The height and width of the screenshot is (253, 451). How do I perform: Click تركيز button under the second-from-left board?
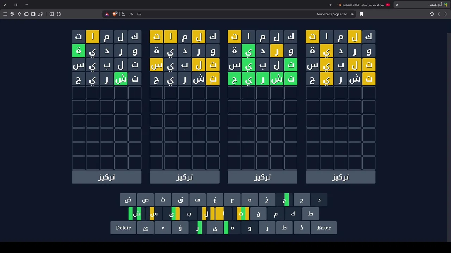point(185,177)
